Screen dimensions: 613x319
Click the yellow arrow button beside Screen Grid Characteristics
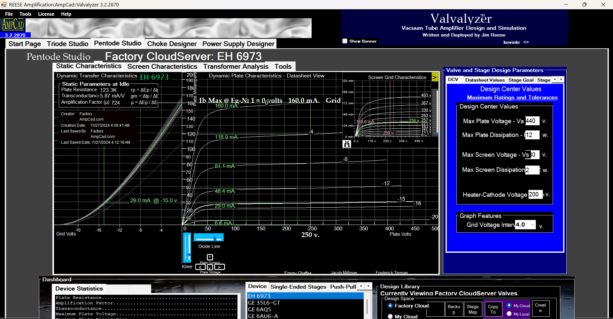coord(435,77)
